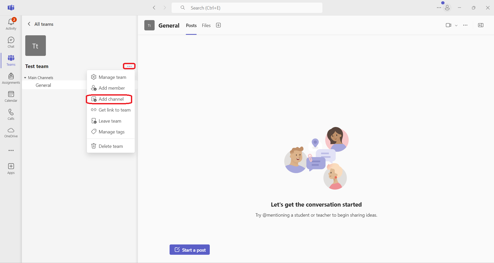Open Assignments in the sidebar
Image resolution: width=494 pixels, height=263 pixels.
(x=11, y=79)
